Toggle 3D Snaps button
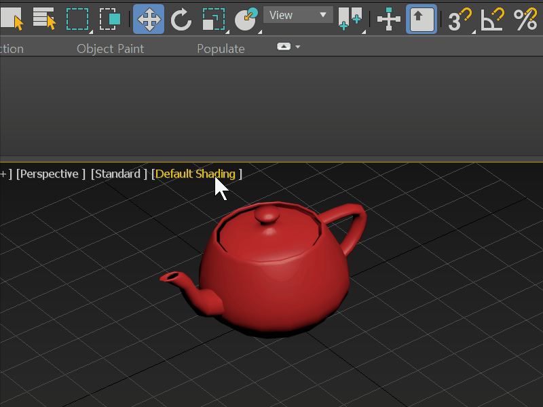543x407 pixels. coord(461,20)
